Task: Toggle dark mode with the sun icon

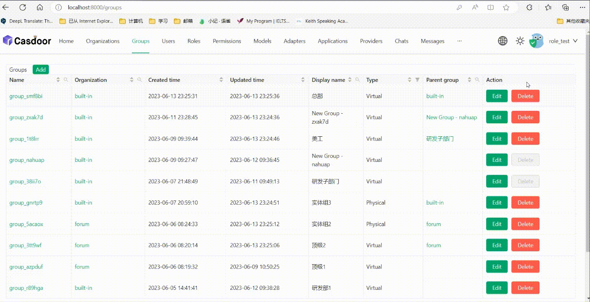Action: pos(520,41)
